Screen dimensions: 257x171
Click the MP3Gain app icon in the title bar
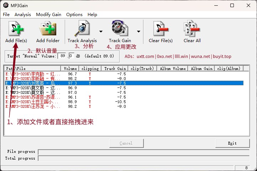click(6, 5)
